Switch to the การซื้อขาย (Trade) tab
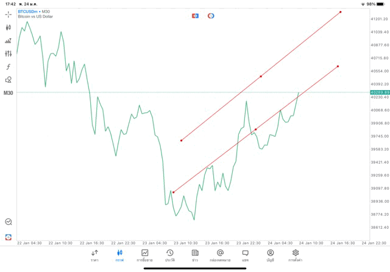This screenshot has width=390, height=272. (x=144, y=255)
